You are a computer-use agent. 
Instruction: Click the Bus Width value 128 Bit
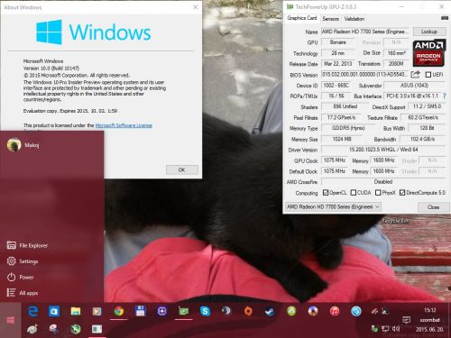pos(427,128)
